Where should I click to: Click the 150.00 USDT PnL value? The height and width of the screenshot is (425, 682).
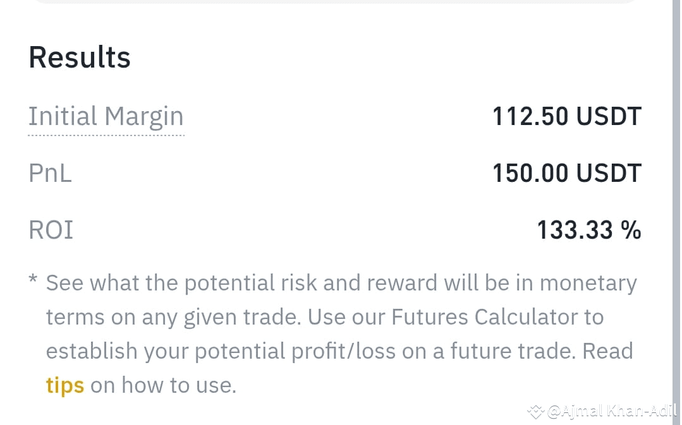(567, 173)
